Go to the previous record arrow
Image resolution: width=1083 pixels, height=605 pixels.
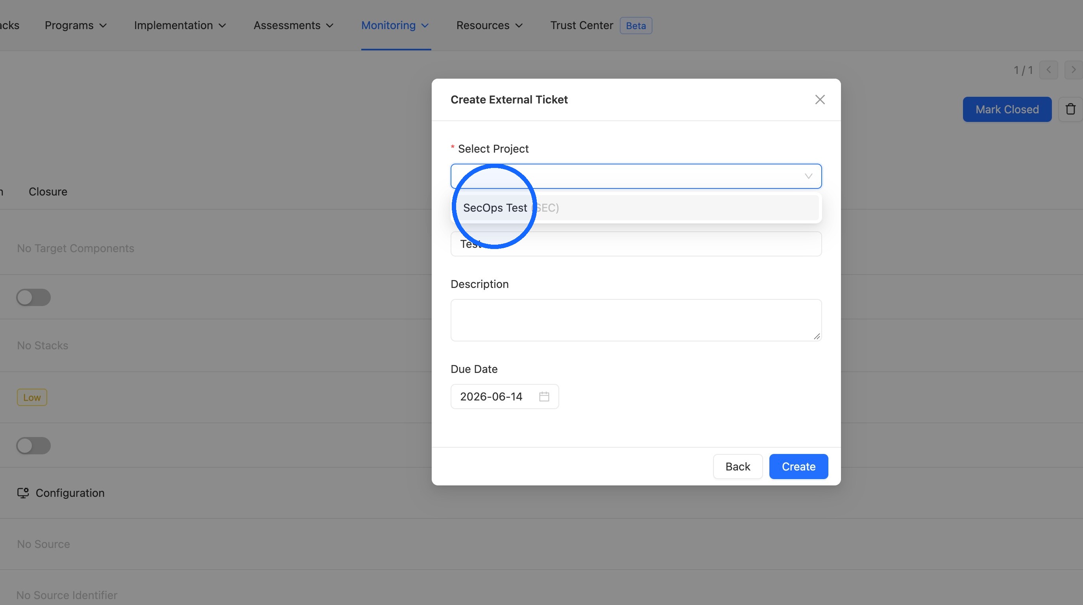(1048, 70)
